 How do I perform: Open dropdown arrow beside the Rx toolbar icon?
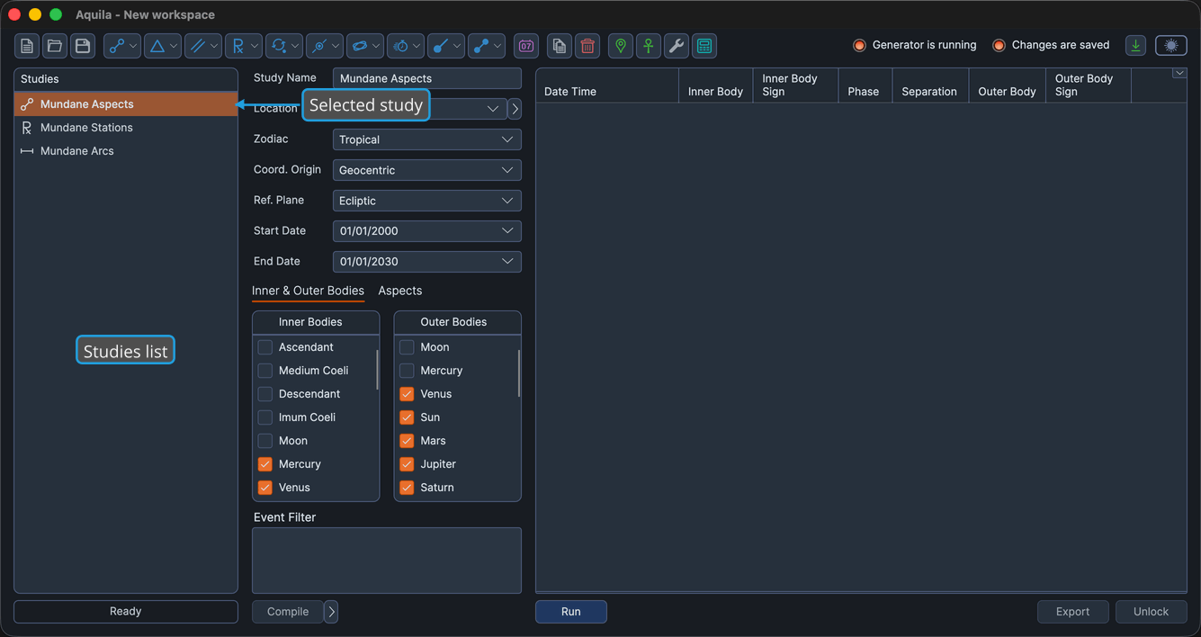255,46
